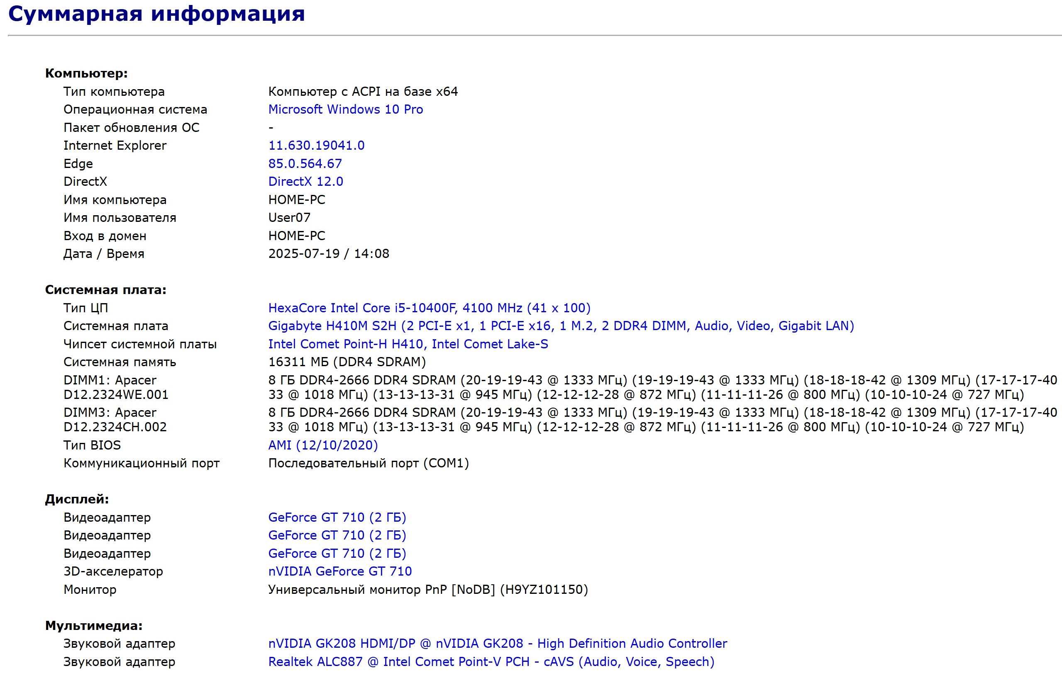Click the nVIDIA GK208 HDMI/DP audio link
The image size is (1062, 683).
pyautogui.click(x=498, y=644)
